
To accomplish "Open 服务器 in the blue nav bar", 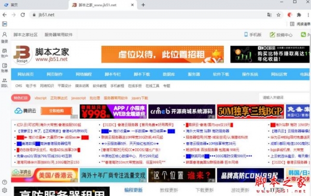I will (x=194, y=74).
